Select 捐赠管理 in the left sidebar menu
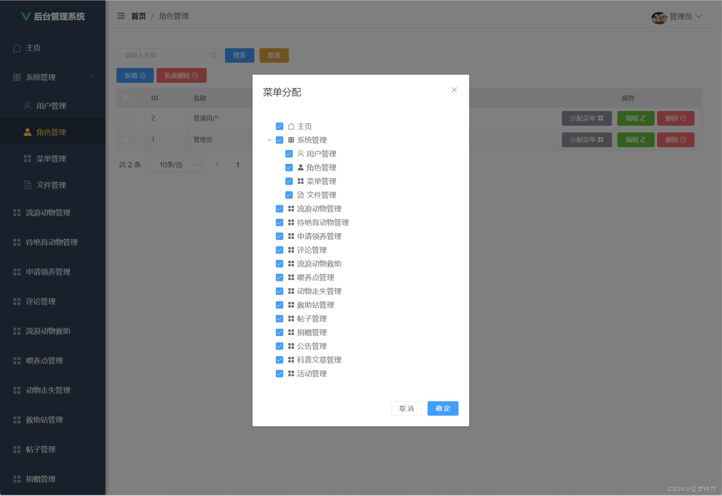 [40, 479]
